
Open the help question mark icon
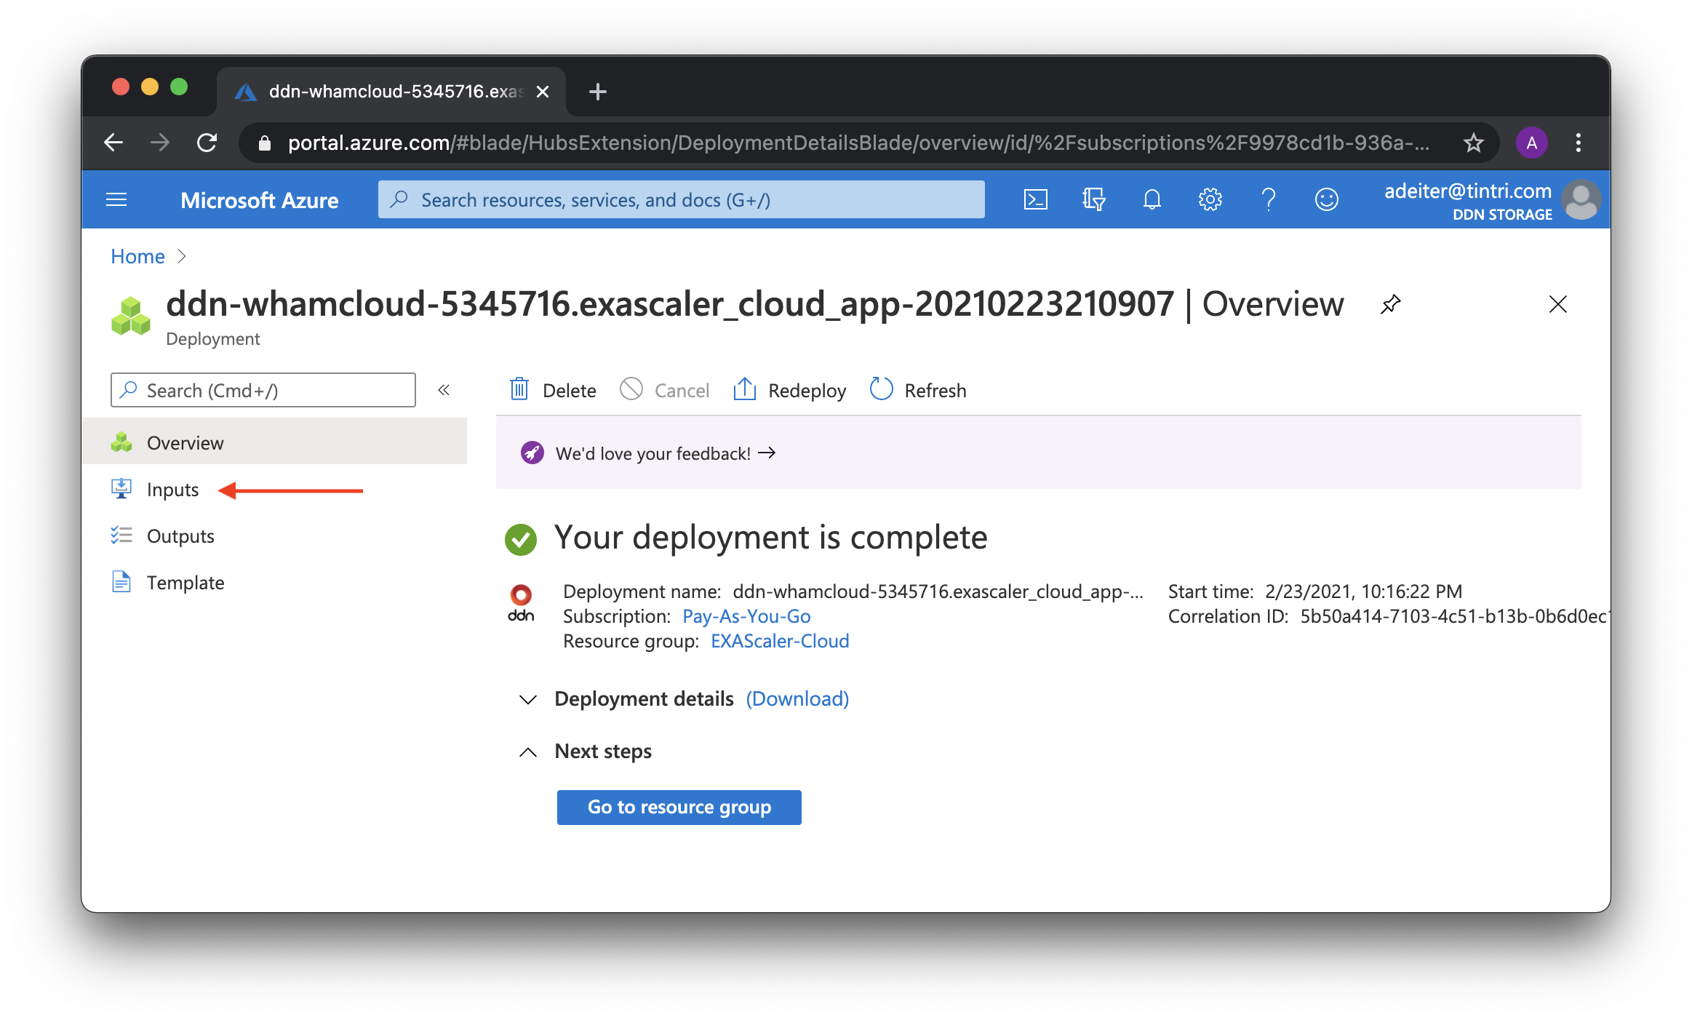click(x=1268, y=199)
